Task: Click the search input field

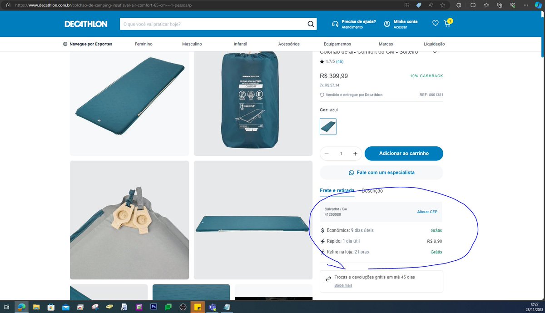Action: coord(213,24)
